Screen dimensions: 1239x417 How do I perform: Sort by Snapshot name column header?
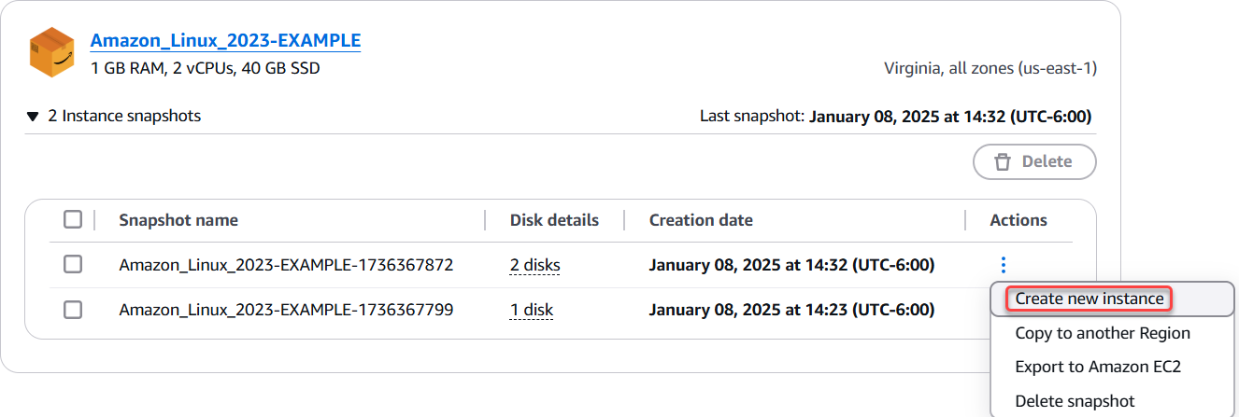tap(178, 220)
